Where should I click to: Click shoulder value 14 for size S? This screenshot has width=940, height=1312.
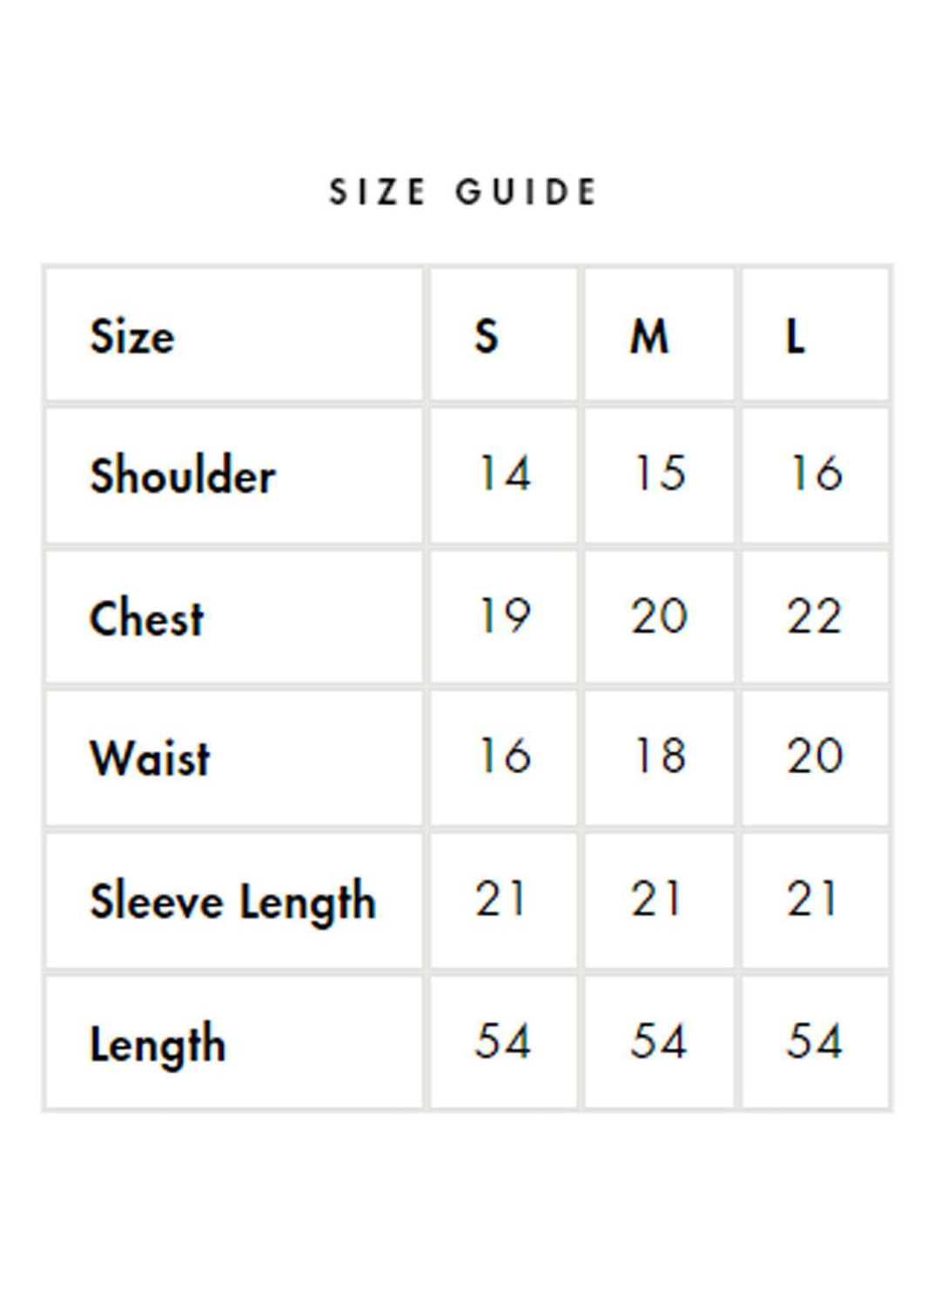pyautogui.click(x=504, y=474)
